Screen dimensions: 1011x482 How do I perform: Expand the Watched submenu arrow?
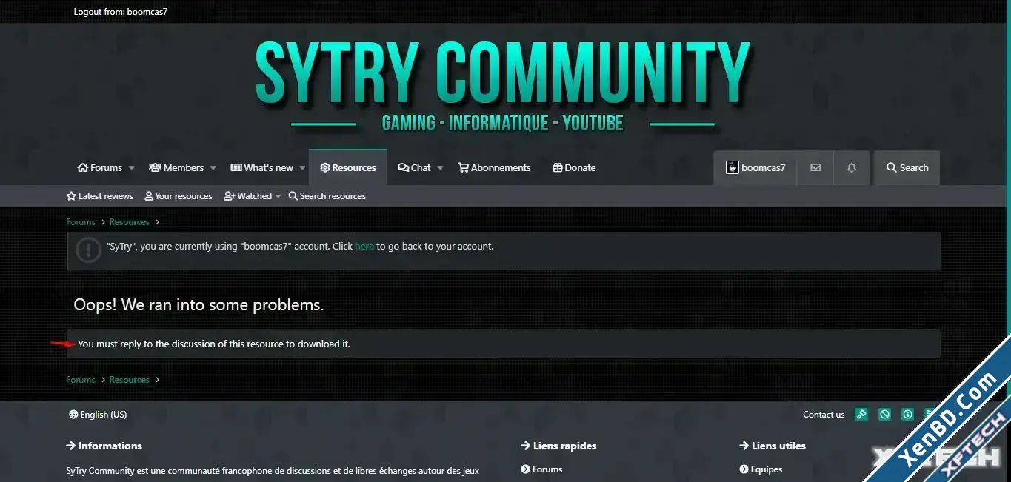(278, 196)
